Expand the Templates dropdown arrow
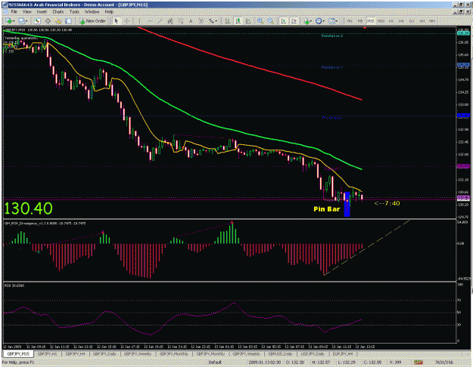 337,21
